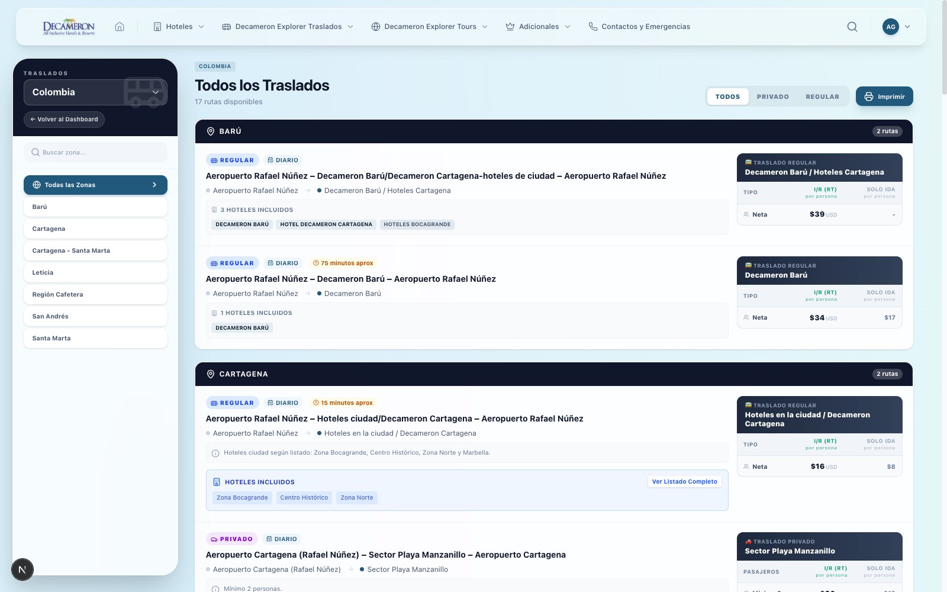Switch to the PRIVADO filter

coord(772,96)
